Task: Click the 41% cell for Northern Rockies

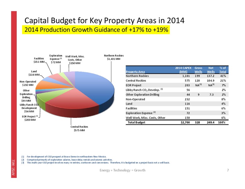Action: click(223, 76)
